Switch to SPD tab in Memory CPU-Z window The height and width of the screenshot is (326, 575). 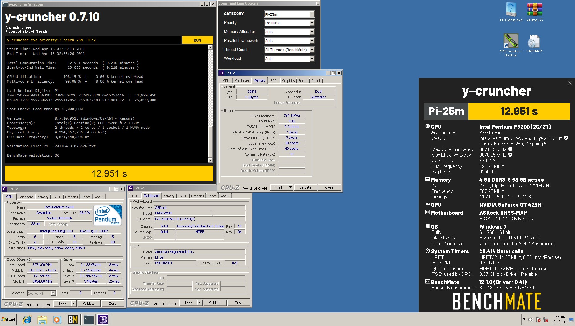point(274,81)
